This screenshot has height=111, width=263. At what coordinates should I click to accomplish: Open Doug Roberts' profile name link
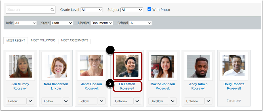coord(234,84)
